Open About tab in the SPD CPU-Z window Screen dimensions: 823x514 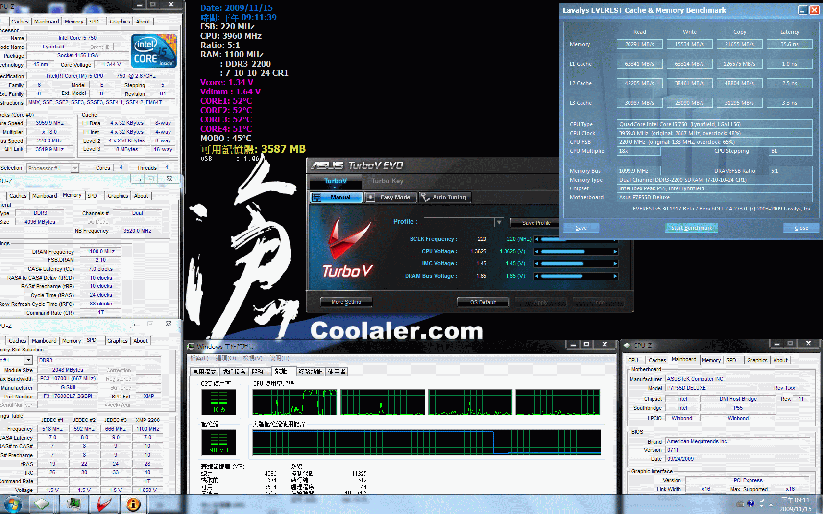pyautogui.click(x=141, y=341)
